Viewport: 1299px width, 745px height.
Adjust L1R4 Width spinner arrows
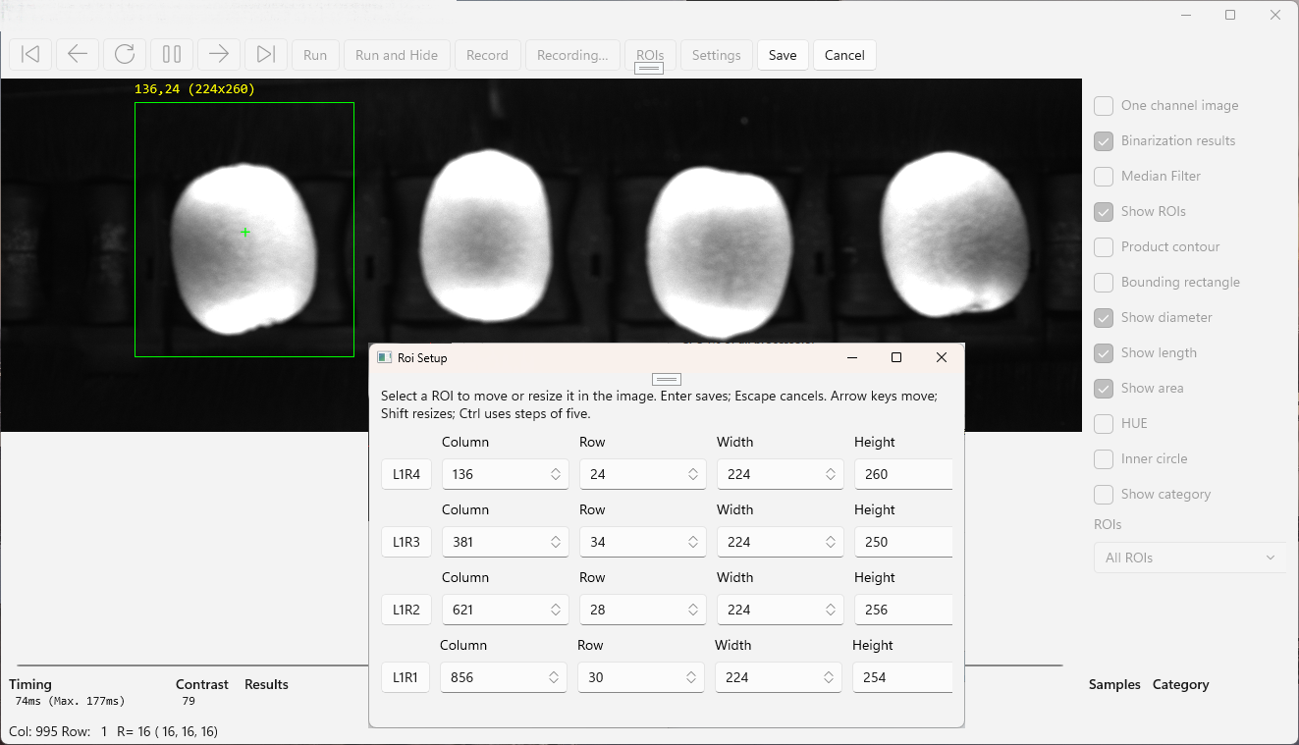(x=831, y=474)
